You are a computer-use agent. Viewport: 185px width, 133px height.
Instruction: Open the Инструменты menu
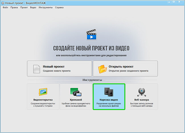pos(46,7)
